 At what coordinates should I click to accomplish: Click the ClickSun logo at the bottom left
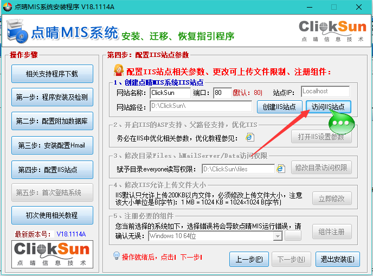tap(52, 254)
